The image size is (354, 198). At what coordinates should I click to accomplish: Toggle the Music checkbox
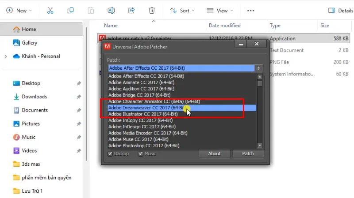(141, 154)
